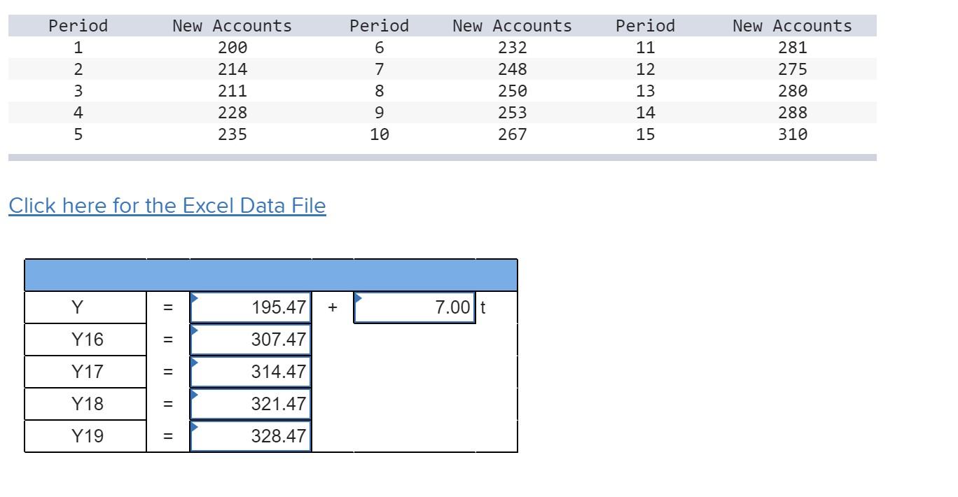Click the value 310 for period 15
Viewport: 958px width, 497px height.
pos(793,134)
